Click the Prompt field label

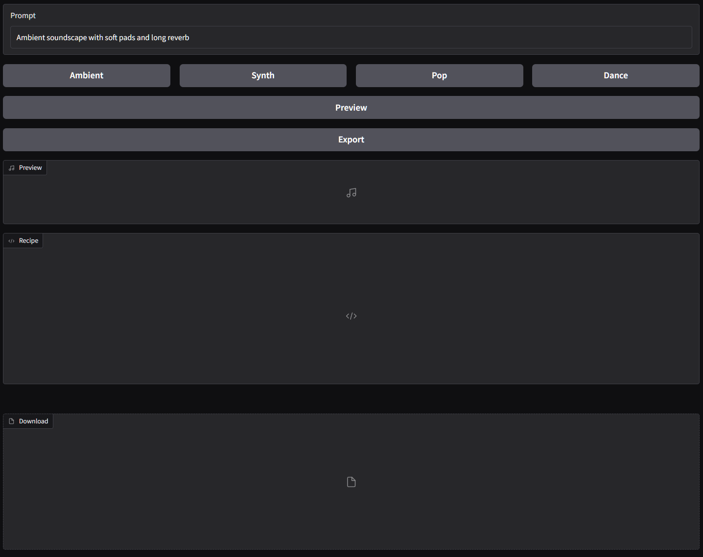pyautogui.click(x=23, y=16)
